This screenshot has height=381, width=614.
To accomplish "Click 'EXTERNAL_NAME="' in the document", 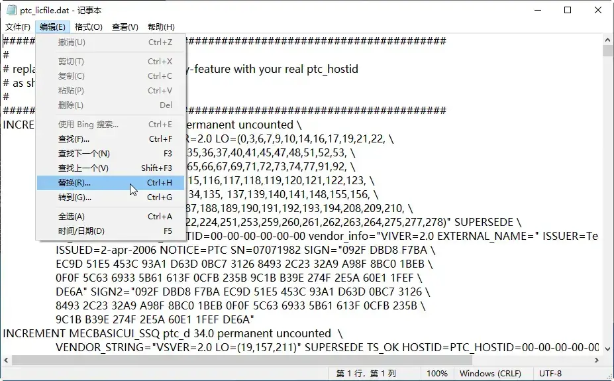I will (488, 236).
